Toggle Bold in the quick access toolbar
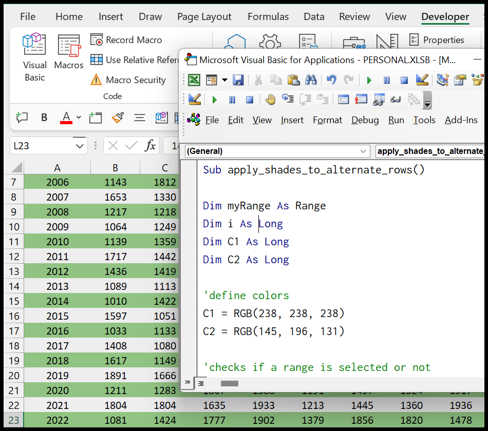This screenshot has height=431, width=488. [44, 117]
